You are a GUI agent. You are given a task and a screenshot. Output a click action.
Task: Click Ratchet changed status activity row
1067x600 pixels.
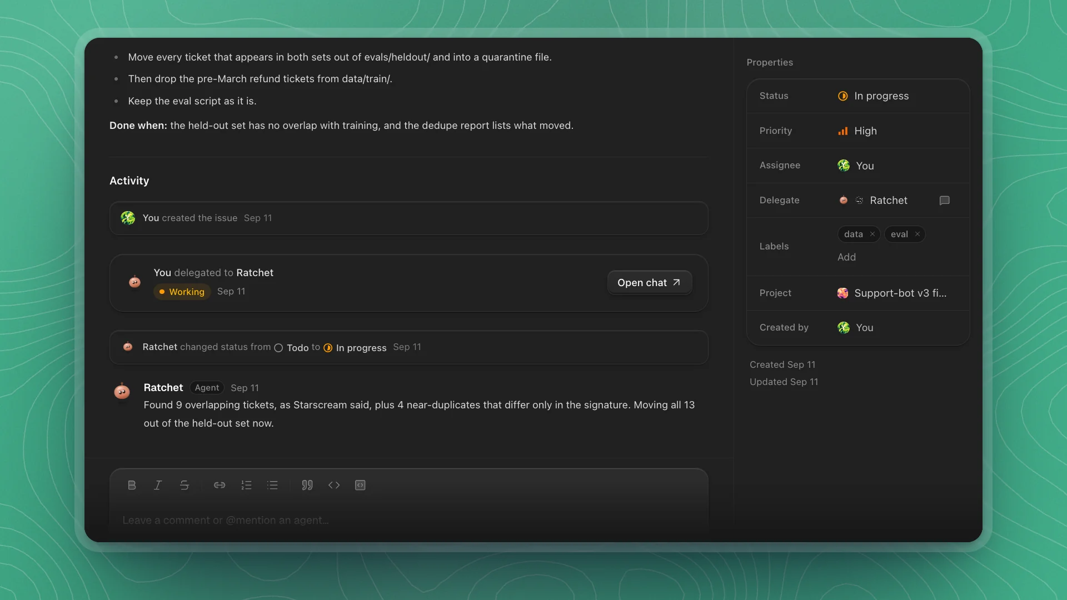click(408, 347)
